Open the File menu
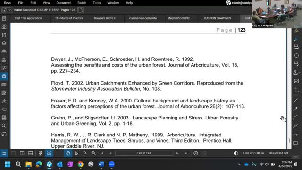Screen dimensions: 302x170 [x=21, y=3]
